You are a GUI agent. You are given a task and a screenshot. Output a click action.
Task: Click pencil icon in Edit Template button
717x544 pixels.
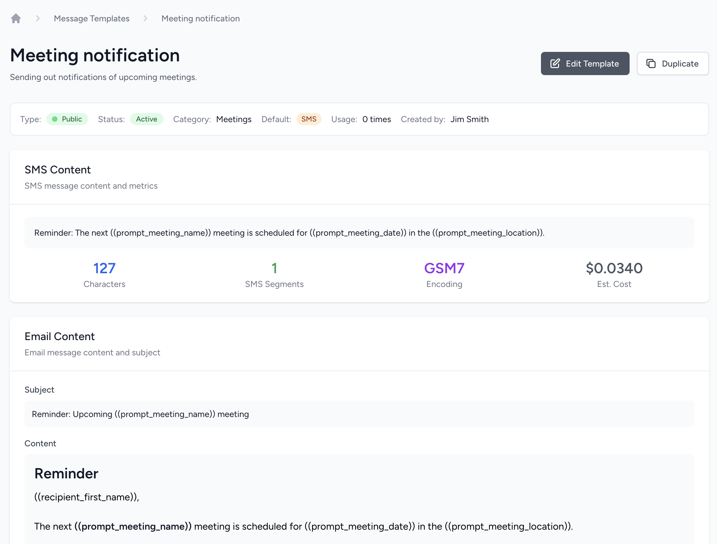pos(555,63)
